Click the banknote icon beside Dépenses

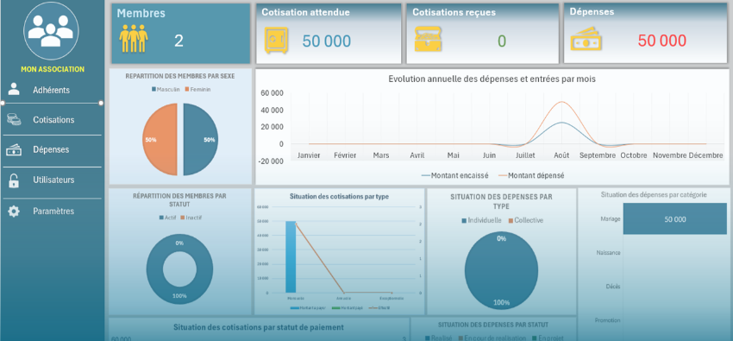14,149
